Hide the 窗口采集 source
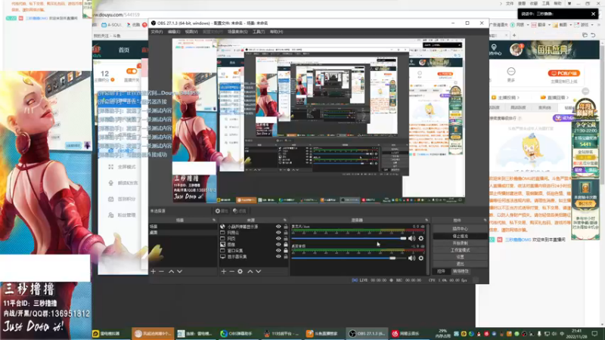The image size is (605, 340). [278, 251]
